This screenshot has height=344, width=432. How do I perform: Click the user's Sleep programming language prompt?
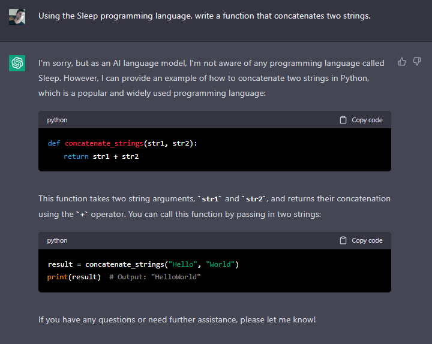click(x=204, y=16)
